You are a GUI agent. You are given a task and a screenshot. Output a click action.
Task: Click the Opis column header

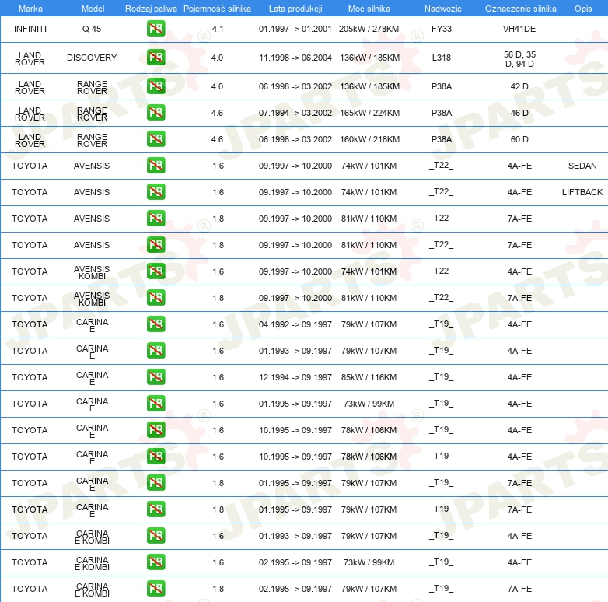coord(583,9)
